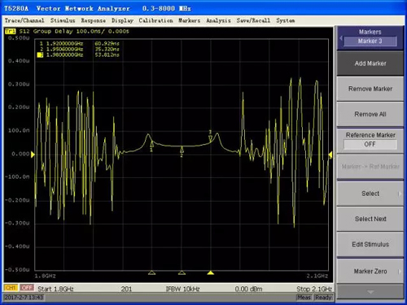Screen dimensions: 407x305
Task: Open the Select submenu softkey
Action: tap(370, 194)
